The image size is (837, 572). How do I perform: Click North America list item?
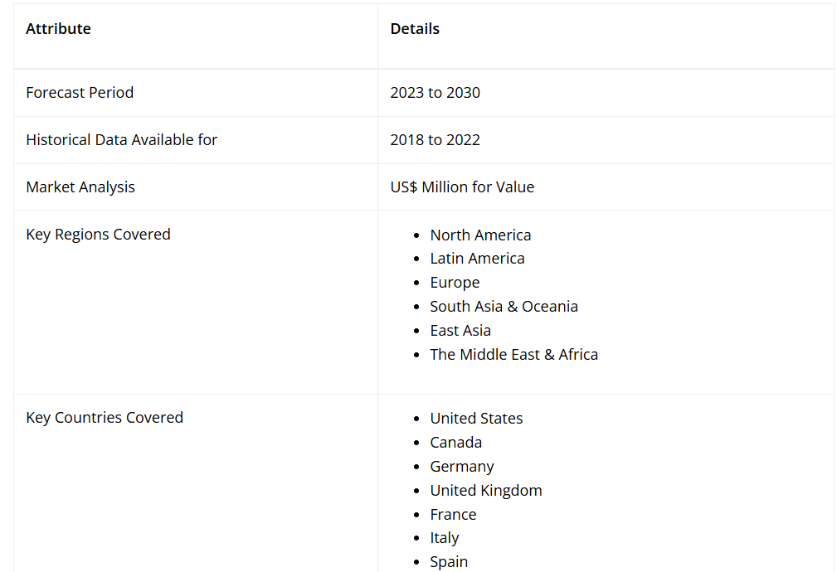pyautogui.click(x=480, y=235)
